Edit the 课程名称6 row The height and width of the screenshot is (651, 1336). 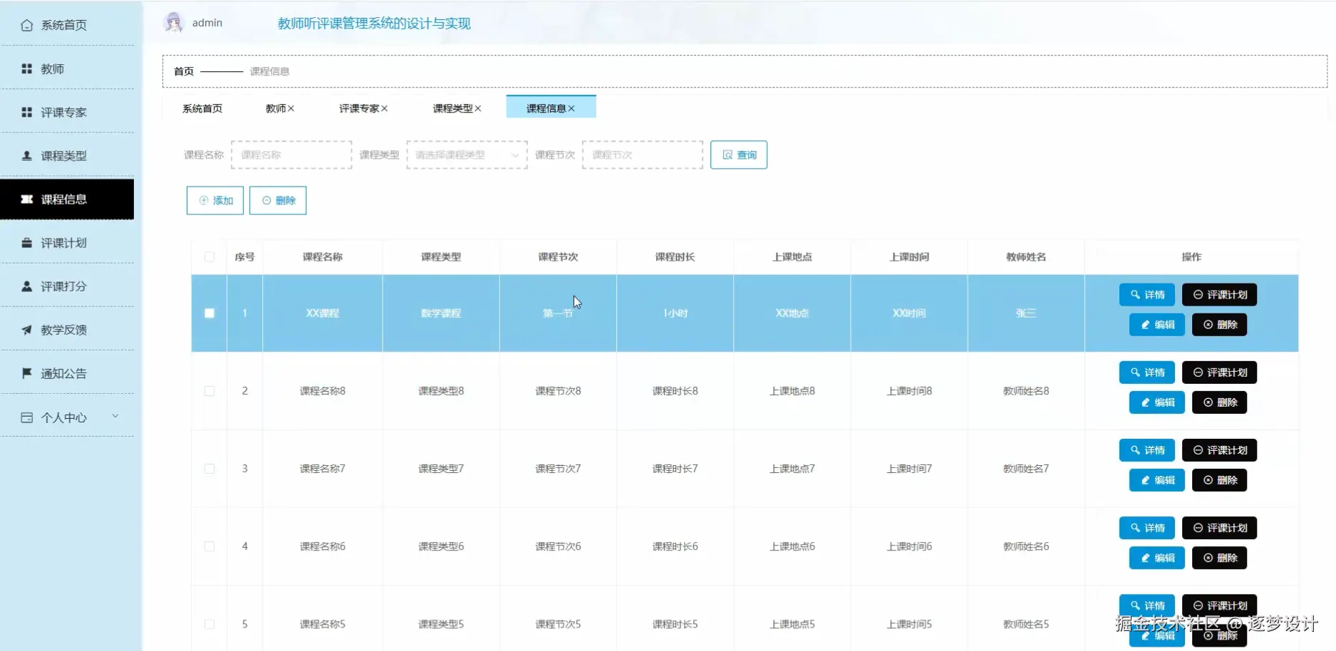(1156, 558)
